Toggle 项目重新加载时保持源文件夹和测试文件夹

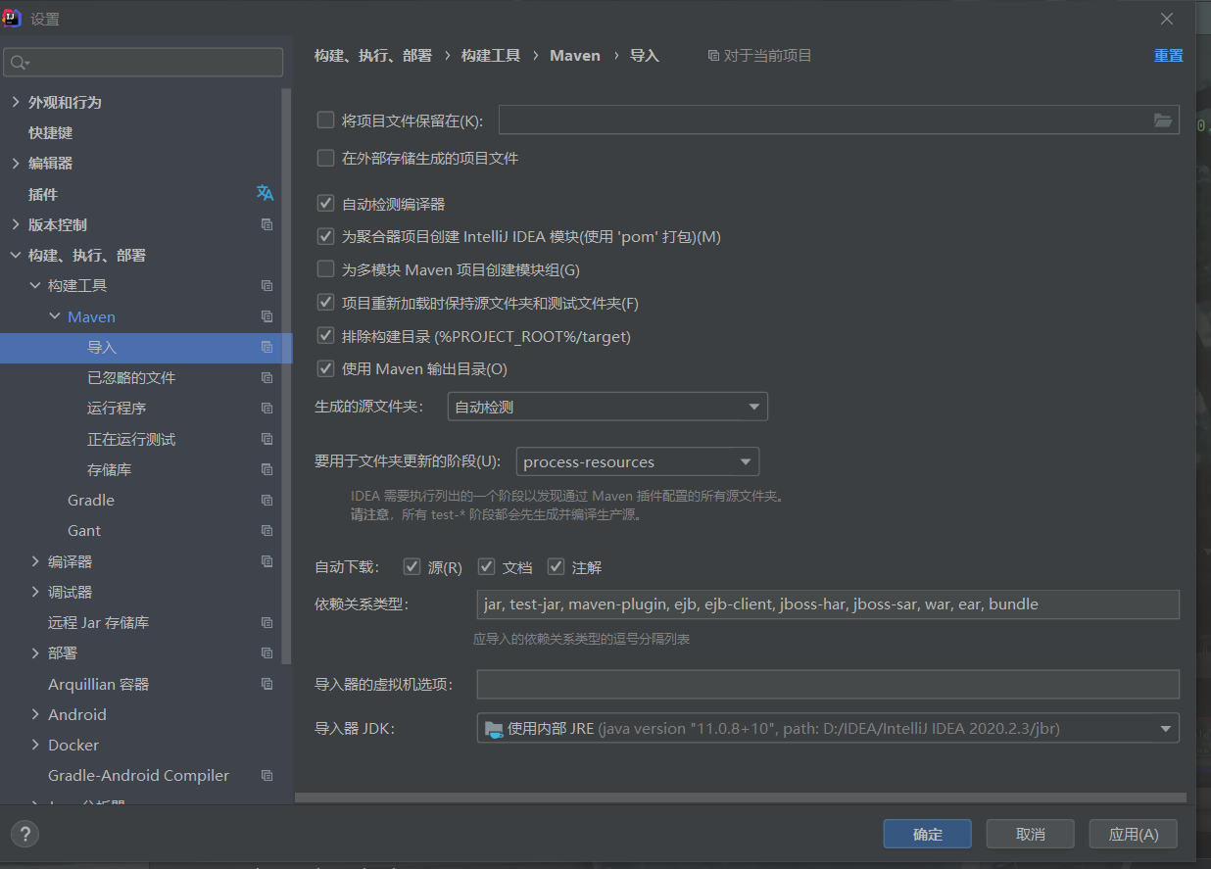point(325,303)
